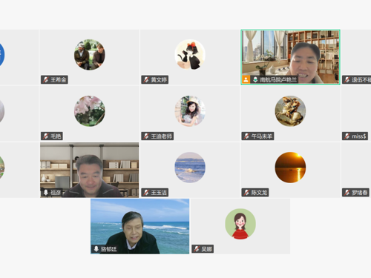
Task: Click muted mic icon beside 王迪老师
Action: (x=146, y=136)
